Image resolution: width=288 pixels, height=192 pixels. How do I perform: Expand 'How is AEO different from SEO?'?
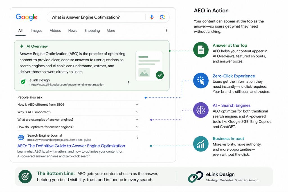[137, 105]
